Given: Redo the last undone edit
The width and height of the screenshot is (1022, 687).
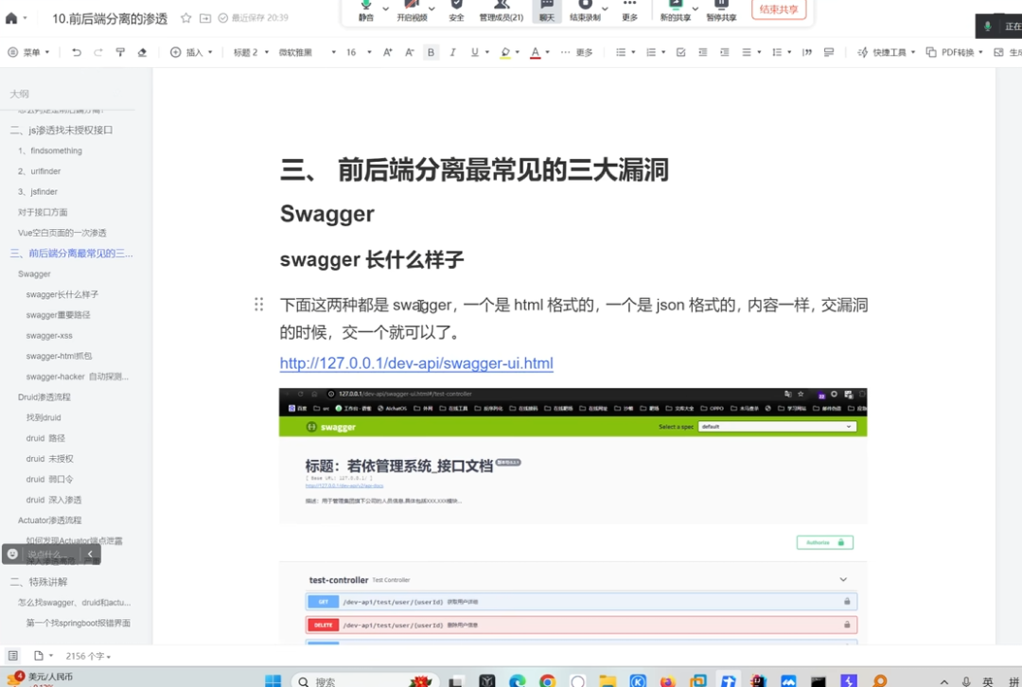Looking at the screenshot, I should tap(97, 52).
